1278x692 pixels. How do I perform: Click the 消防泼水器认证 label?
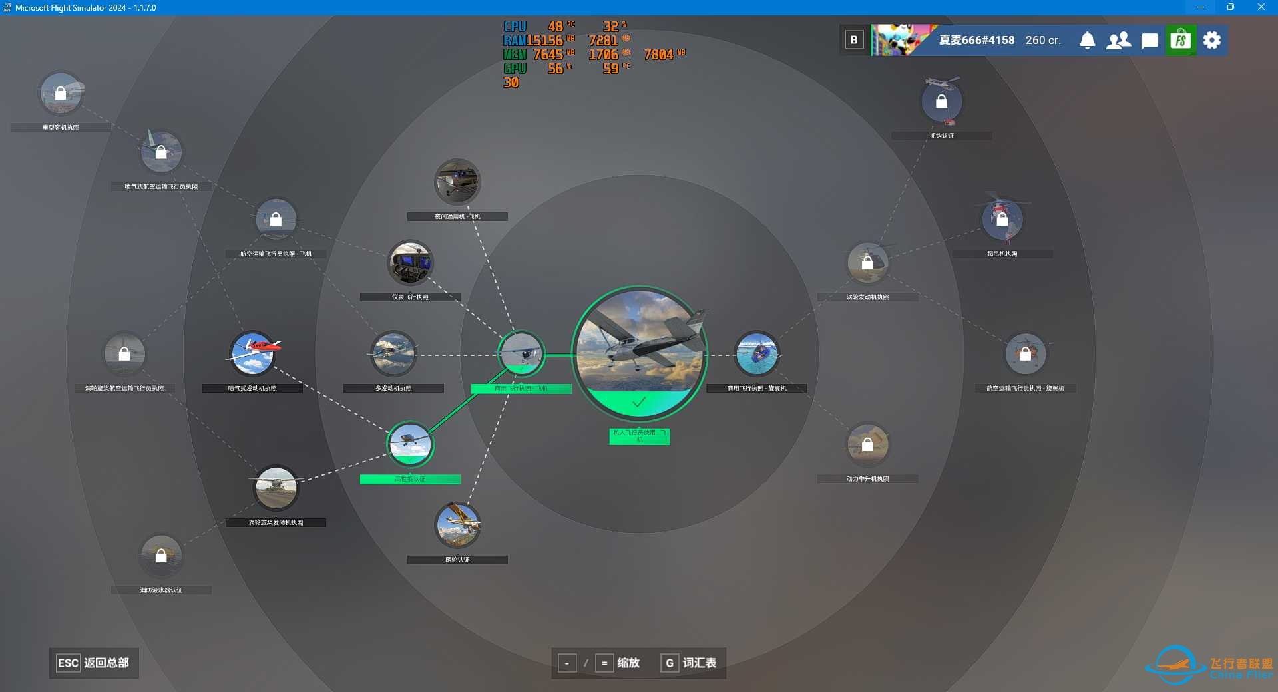point(161,590)
